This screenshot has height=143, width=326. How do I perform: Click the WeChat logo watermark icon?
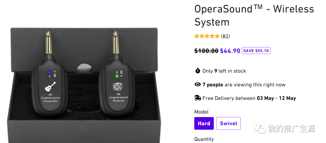click(260, 129)
